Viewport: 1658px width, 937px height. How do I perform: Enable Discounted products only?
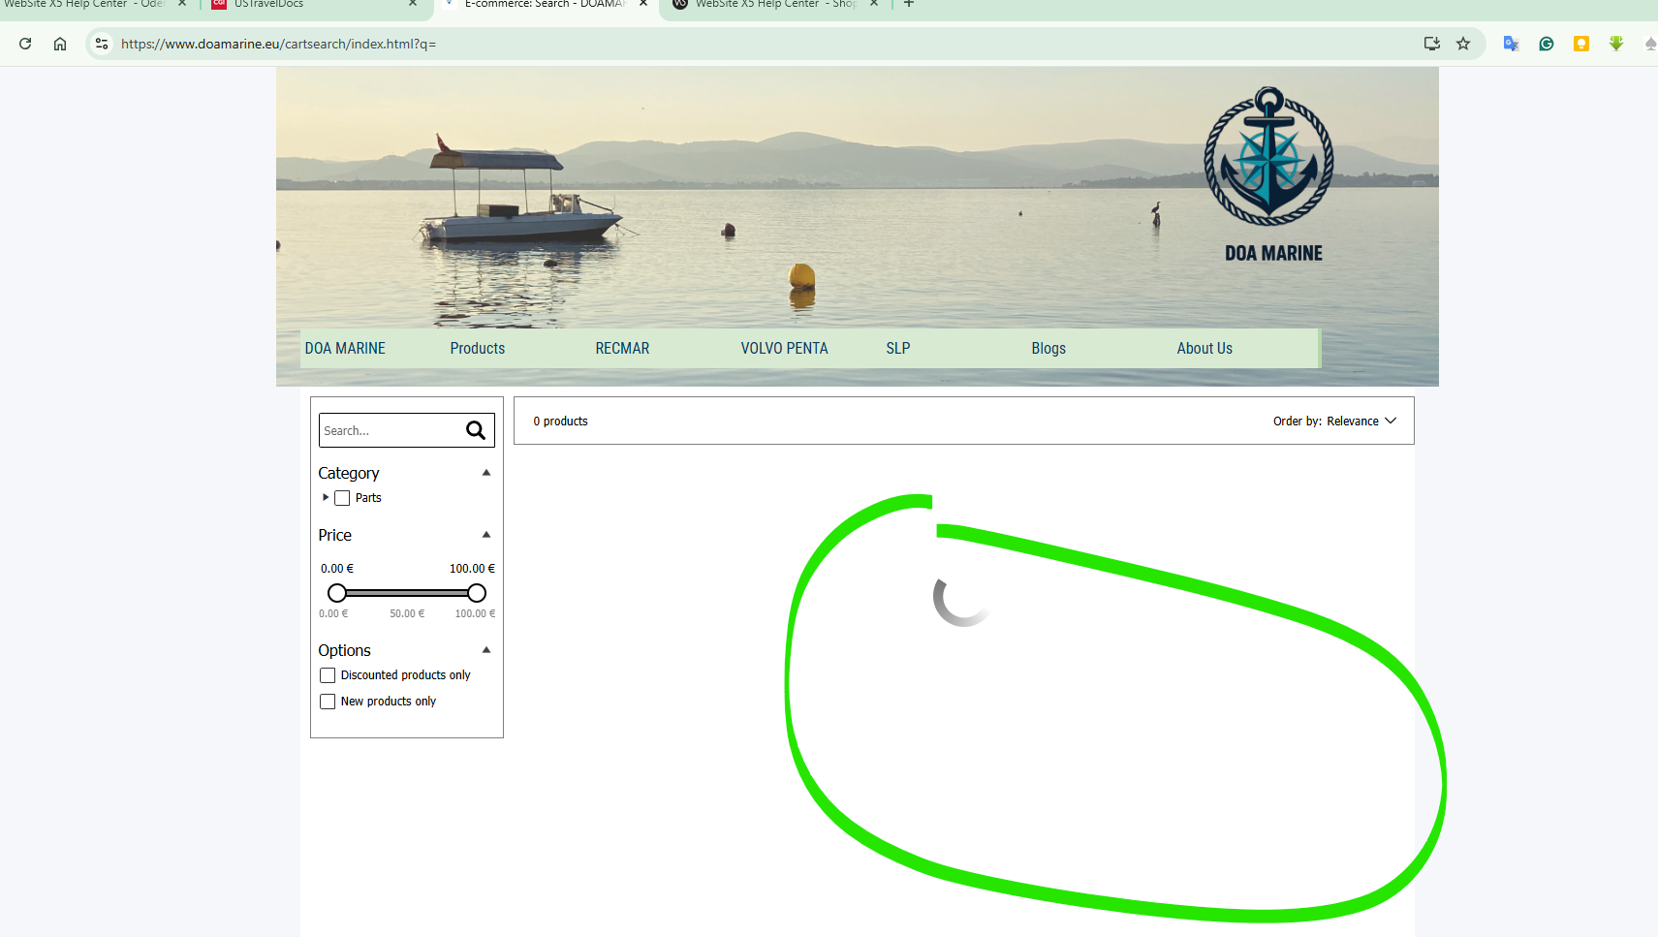point(328,675)
